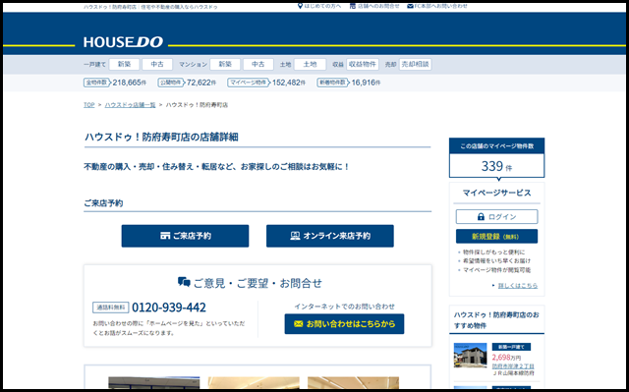
Task: Click the 希望情報をいち早くお届け bullet
Action: click(496, 261)
